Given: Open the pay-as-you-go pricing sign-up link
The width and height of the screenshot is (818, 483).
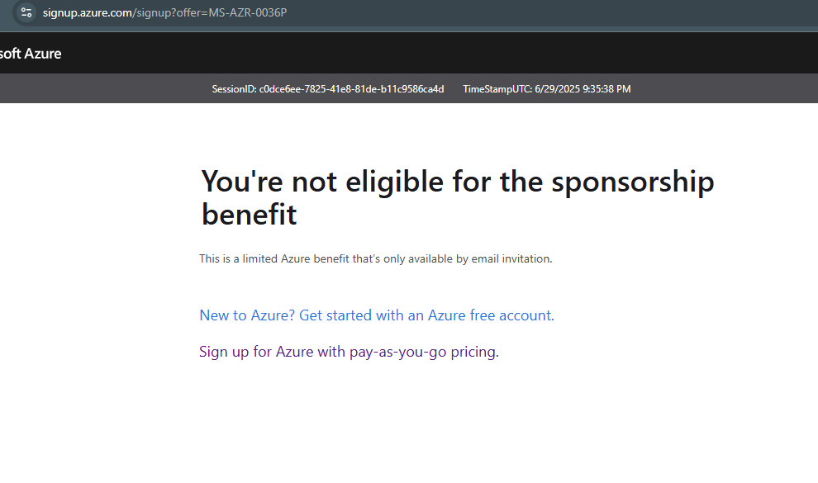Looking at the screenshot, I should pos(349,352).
